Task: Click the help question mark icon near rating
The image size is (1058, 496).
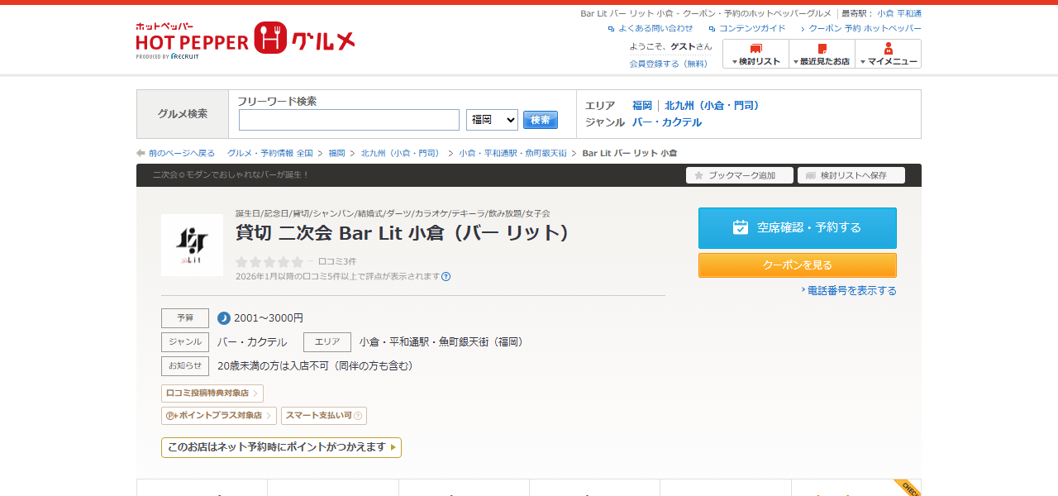Action: (x=446, y=277)
